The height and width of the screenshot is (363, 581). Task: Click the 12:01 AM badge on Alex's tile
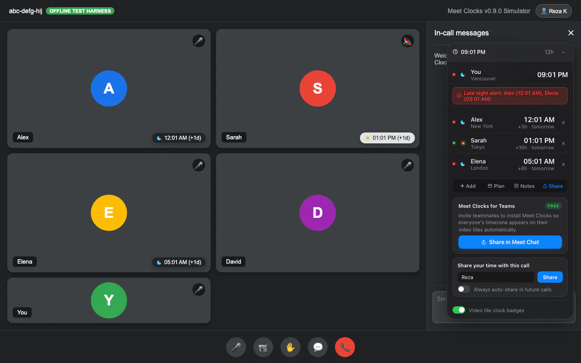178,138
